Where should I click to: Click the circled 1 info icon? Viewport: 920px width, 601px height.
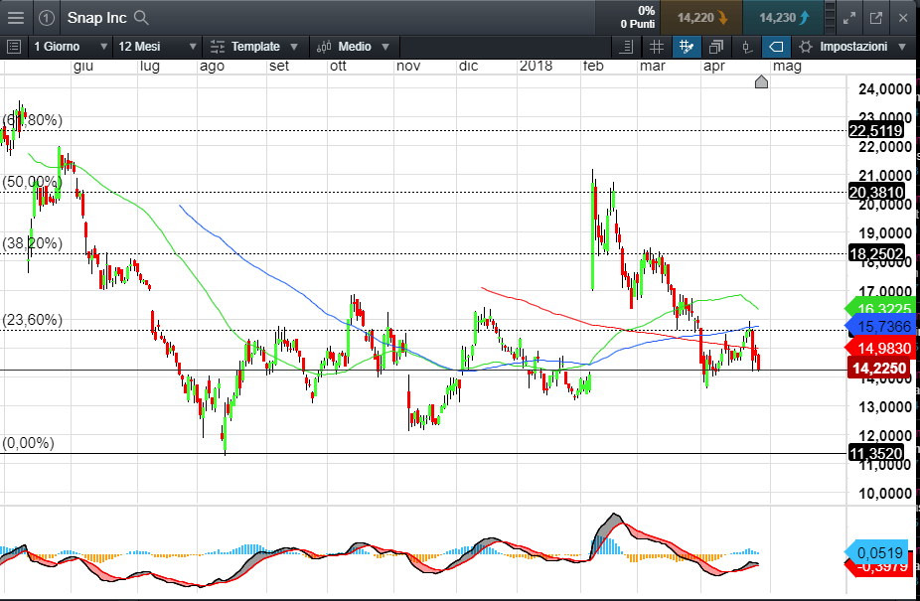coord(47,18)
